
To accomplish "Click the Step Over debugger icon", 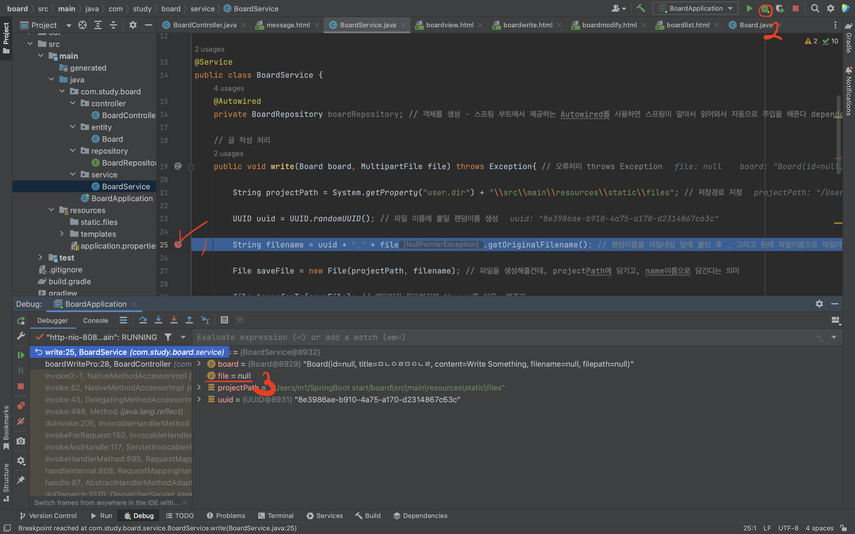I will click(143, 320).
